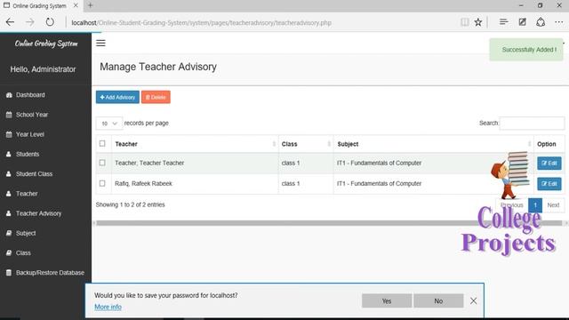Click the 'Successfully Added !' notification
Image resolution: width=569 pixels, height=320 pixels.
pos(526,50)
